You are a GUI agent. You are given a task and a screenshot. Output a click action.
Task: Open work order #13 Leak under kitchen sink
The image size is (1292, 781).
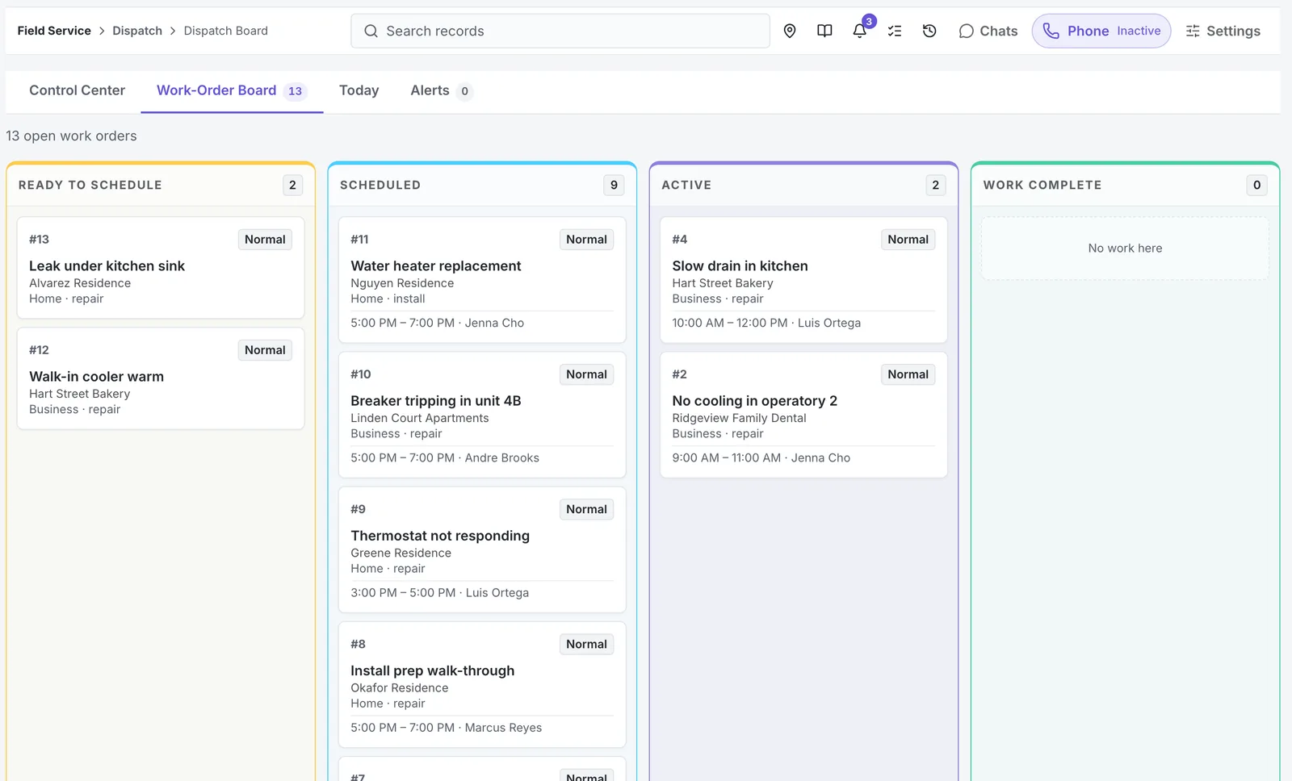(161, 268)
